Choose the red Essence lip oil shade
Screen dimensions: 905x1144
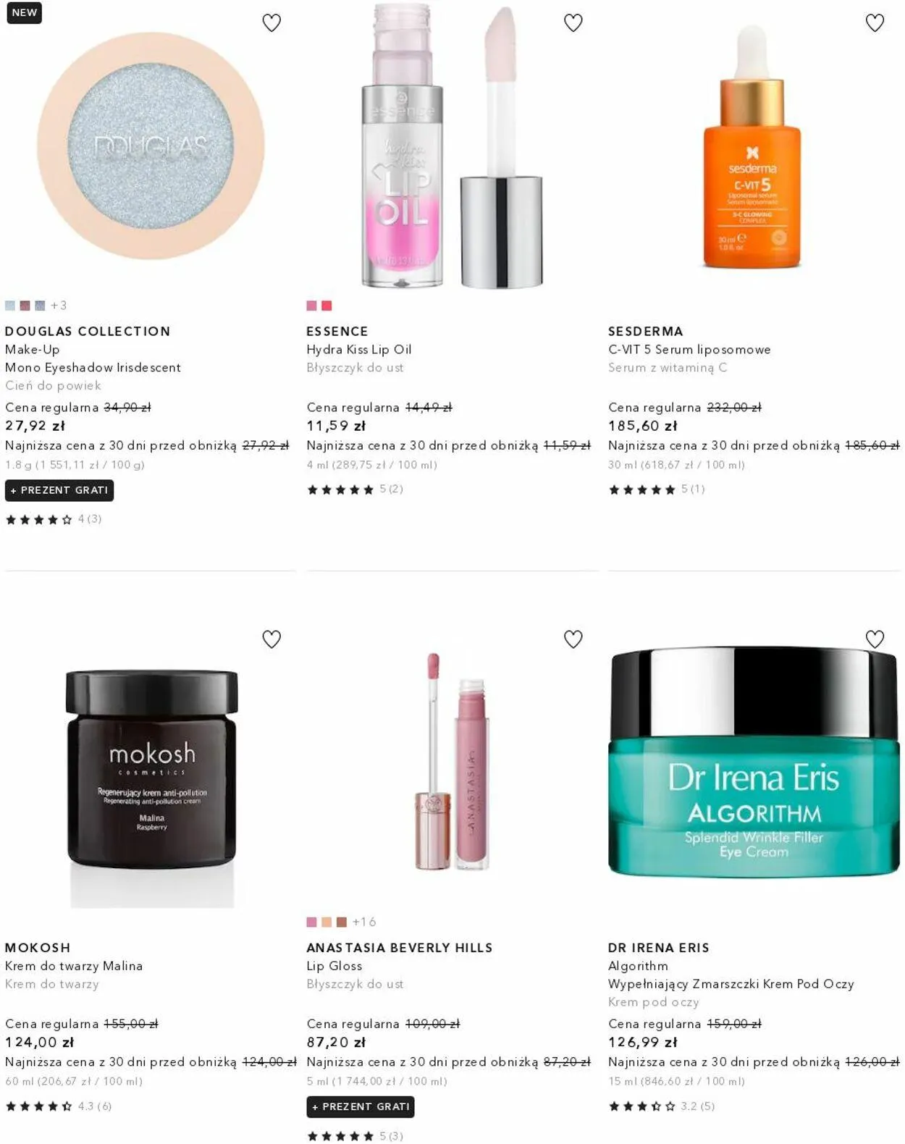tap(327, 306)
